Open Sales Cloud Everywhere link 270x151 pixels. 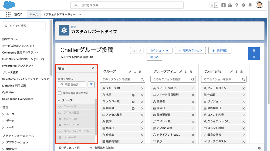tap(18, 99)
